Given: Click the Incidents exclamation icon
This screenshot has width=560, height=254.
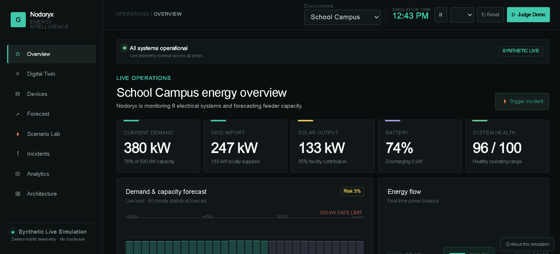Looking at the screenshot, I should (x=18, y=154).
